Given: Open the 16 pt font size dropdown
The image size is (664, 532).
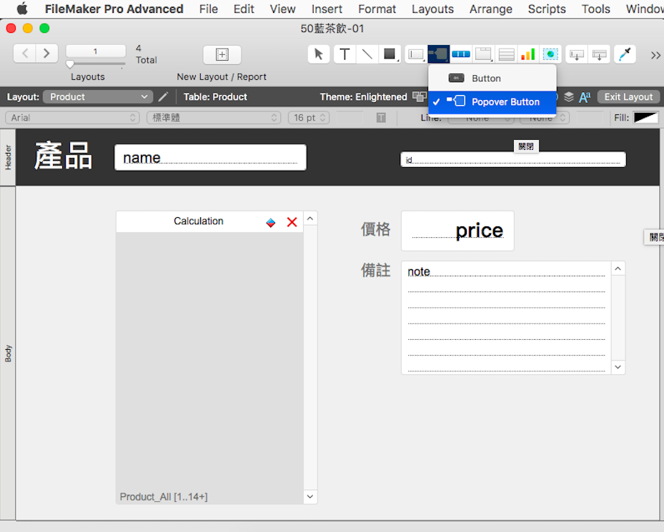Looking at the screenshot, I should tap(309, 118).
